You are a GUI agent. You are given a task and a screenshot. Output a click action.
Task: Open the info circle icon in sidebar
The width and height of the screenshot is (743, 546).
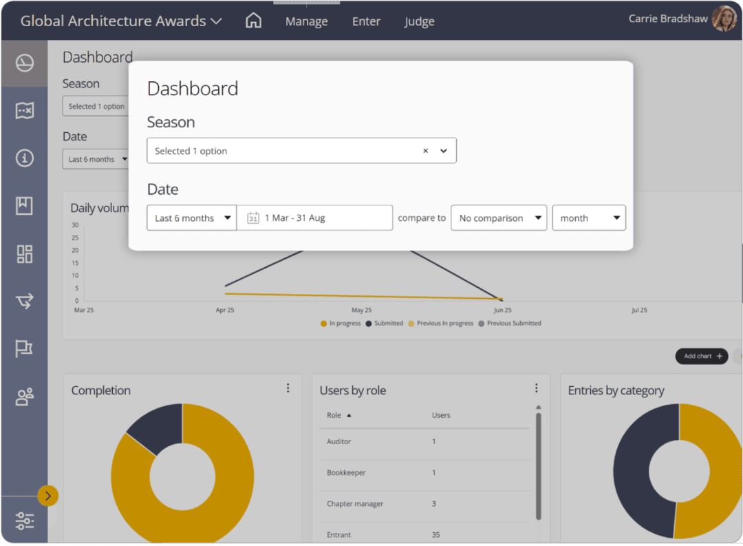25,158
